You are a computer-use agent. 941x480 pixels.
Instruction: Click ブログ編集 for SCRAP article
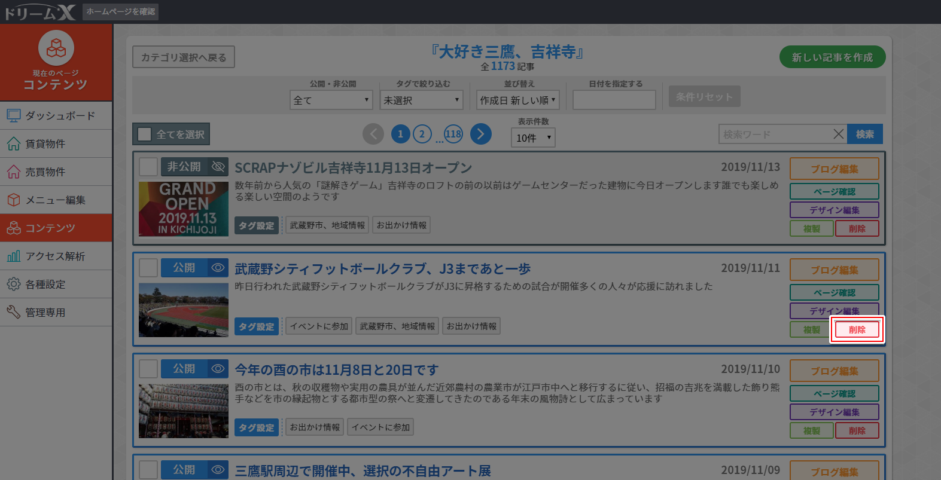(835, 169)
